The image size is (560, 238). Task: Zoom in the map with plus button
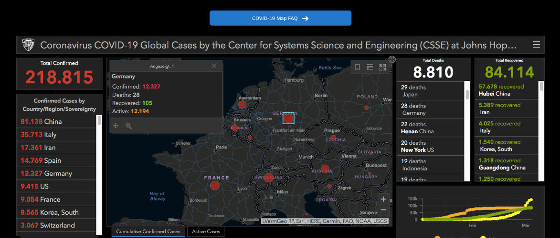tap(383, 199)
